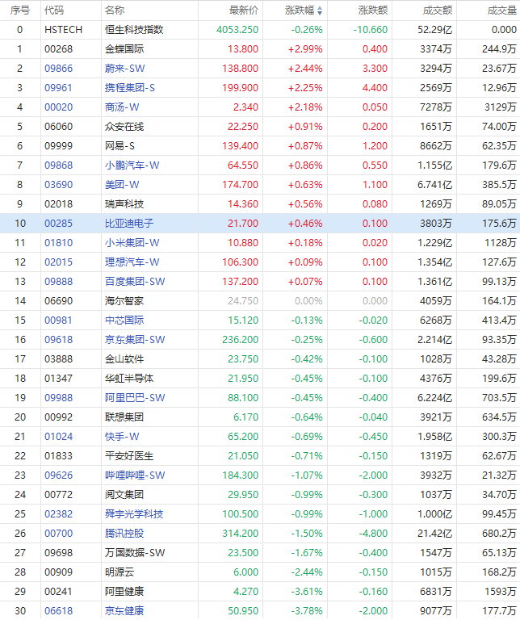Viewport: 520px width, 620px height.
Task: Open 快手-W stock link
Action: pyautogui.click(x=122, y=437)
